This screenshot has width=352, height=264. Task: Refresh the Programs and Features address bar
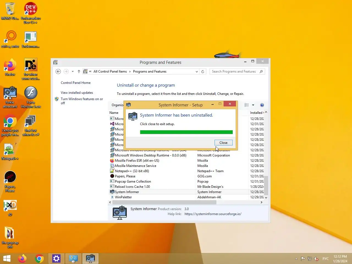(x=203, y=71)
